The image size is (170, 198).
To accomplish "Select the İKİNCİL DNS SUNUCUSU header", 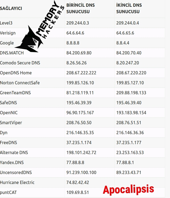I will point(129,8).
